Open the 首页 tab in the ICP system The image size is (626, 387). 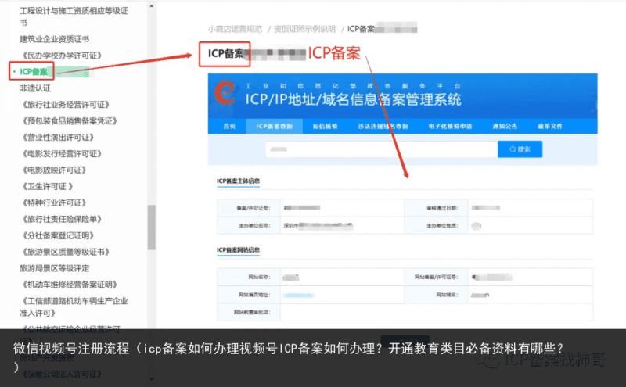click(x=229, y=126)
